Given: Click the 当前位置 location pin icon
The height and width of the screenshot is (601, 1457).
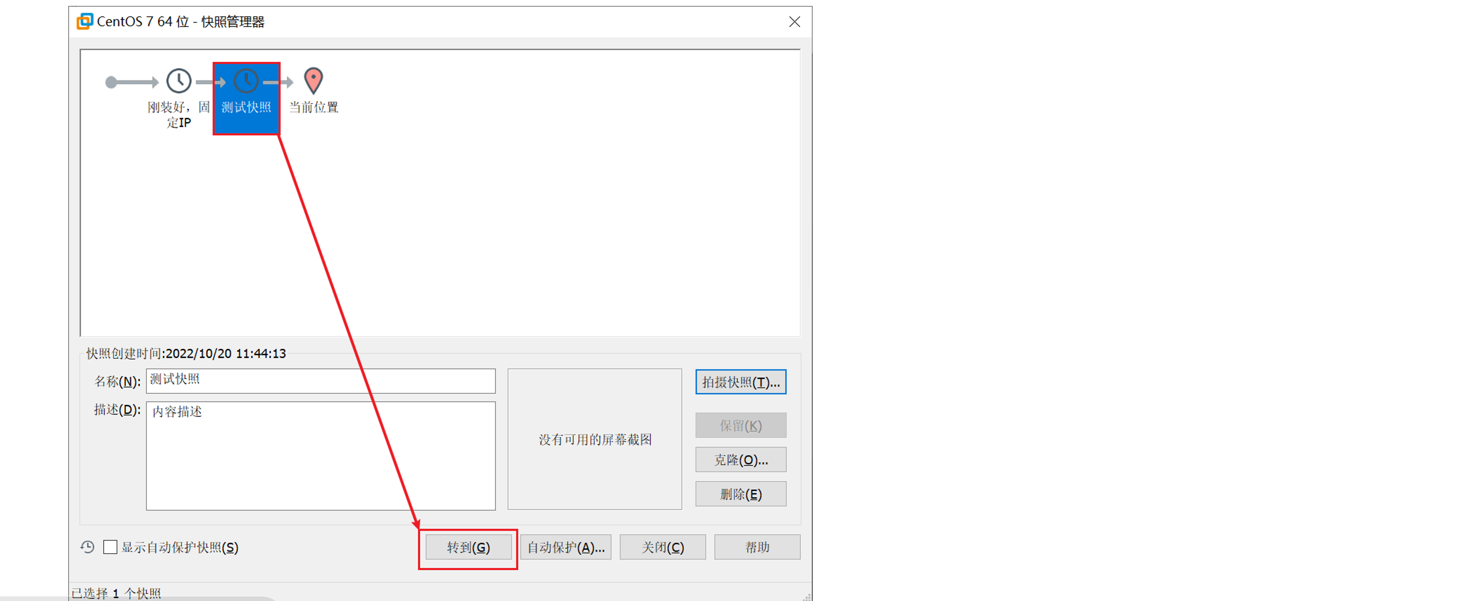Looking at the screenshot, I should click(x=313, y=81).
